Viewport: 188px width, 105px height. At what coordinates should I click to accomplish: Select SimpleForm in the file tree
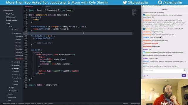coord(20,59)
